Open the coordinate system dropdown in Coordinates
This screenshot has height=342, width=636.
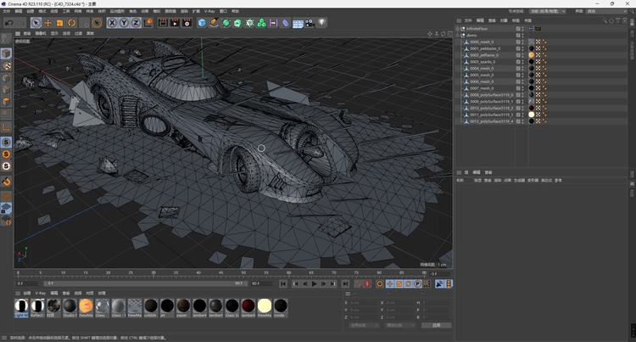[364, 325]
